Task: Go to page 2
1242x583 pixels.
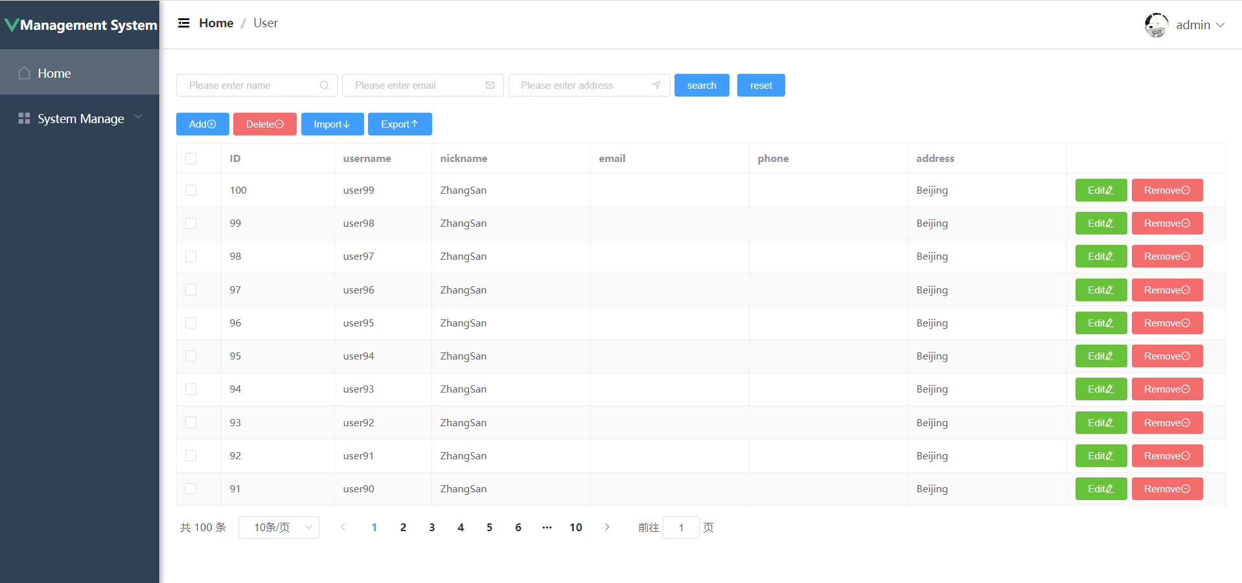Action: pos(403,527)
